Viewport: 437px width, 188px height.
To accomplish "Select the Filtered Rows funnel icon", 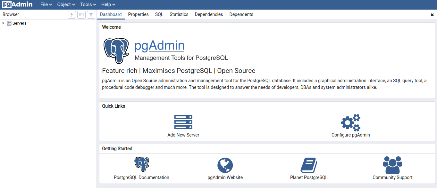I will [x=91, y=14].
